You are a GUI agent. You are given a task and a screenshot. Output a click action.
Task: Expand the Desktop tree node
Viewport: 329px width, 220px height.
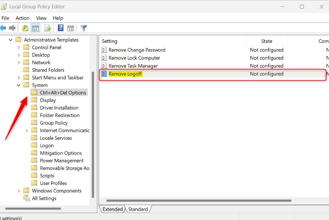[19, 55]
